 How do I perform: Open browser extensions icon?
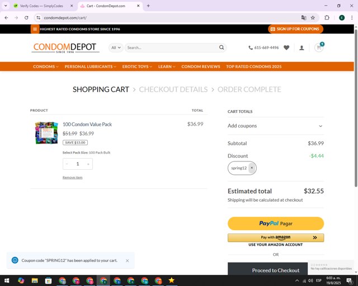tap(327, 17)
